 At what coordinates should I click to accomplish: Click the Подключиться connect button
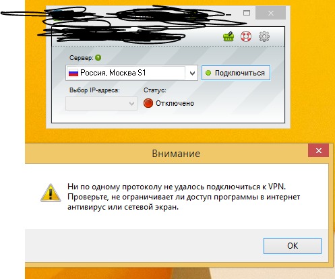point(236,73)
